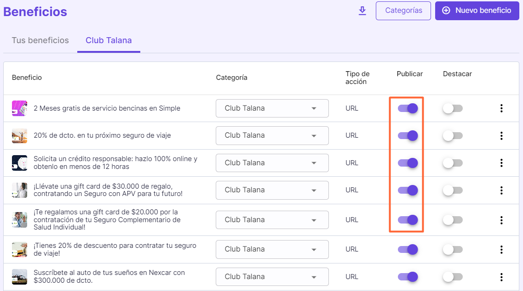Enable Destacar for $20.000 gift card row
This screenshot has height=291, width=523.
pos(453,220)
